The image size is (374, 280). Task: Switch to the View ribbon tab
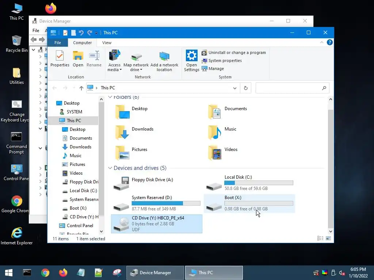tap(107, 43)
